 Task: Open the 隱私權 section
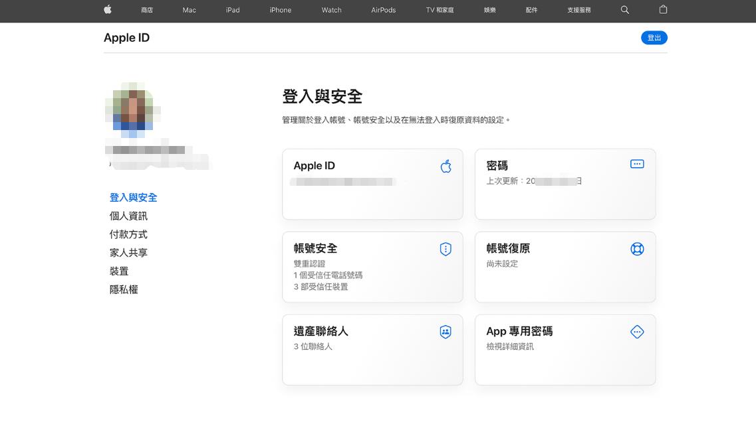click(x=124, y=289)
